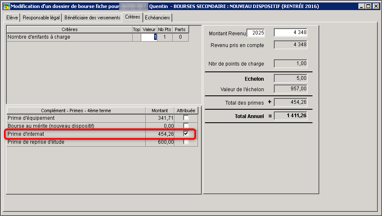
Task: Tick the Prime d'équipement Attribuée checkbox
Action: (186, 118)
